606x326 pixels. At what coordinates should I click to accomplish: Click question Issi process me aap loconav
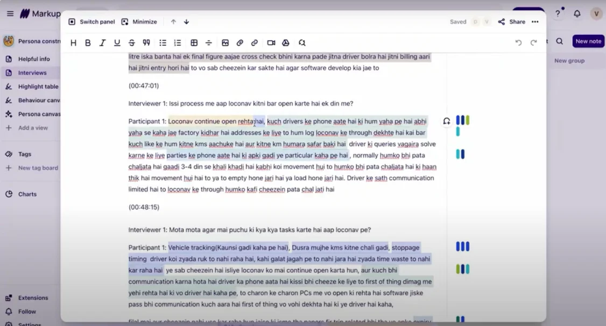coord(241,104)
